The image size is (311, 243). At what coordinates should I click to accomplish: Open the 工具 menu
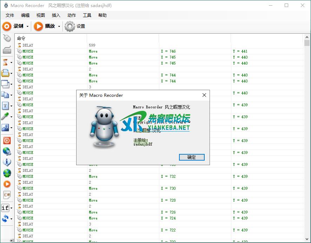pyautogui.click(x=87, y=15)
